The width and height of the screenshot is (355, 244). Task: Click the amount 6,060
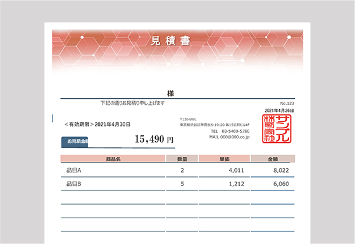[281, 184]
